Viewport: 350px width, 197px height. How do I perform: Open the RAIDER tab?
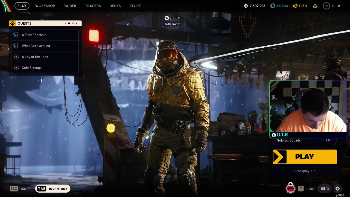click(x=70, y=6)
